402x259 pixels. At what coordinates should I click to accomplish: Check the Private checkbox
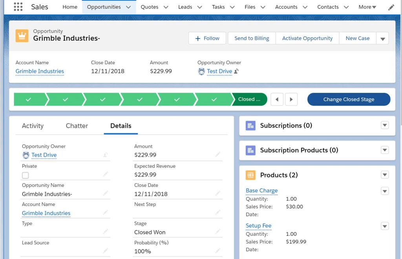pos(25,175)
